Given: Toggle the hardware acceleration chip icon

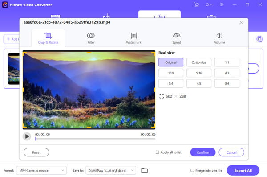Looking at the screenshot, I should tap(260, 39).
